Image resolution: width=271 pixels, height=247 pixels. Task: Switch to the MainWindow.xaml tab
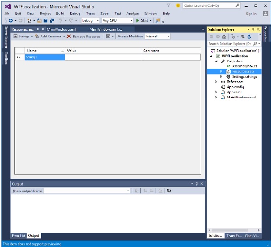(x=61, y=29)
